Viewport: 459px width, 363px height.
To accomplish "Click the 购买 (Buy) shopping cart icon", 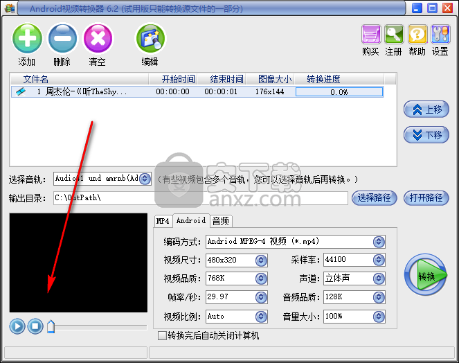I will (x=371, y=34).
